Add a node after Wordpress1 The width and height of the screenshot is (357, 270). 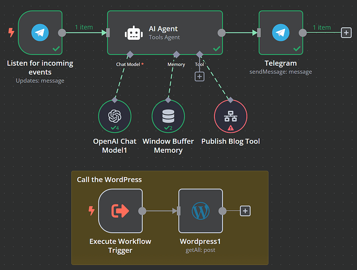(245, 211)
